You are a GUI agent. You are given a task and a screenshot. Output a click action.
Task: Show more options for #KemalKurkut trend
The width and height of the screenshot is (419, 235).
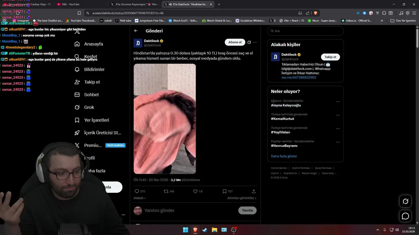pyautogui.click(x=338, y=115)
